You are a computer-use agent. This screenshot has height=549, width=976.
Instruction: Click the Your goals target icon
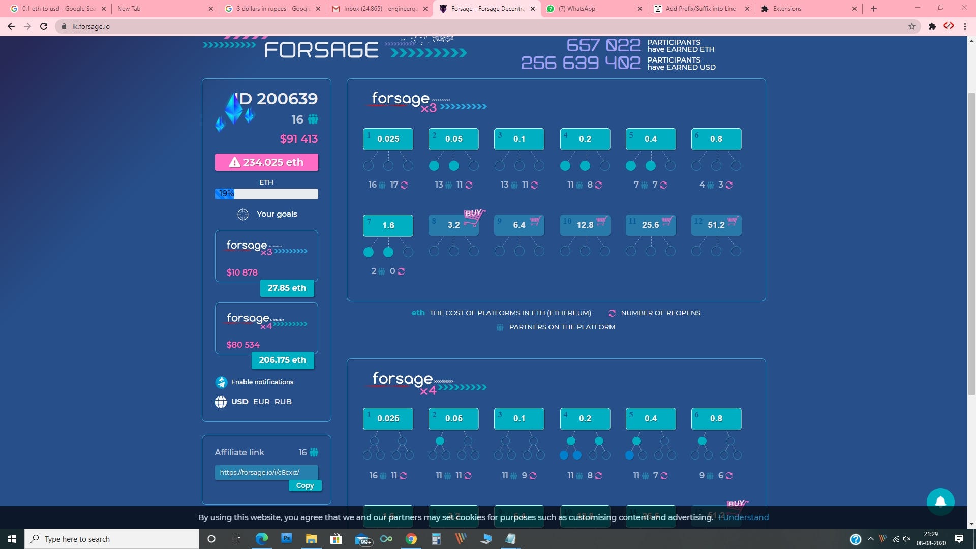[243, 215]
